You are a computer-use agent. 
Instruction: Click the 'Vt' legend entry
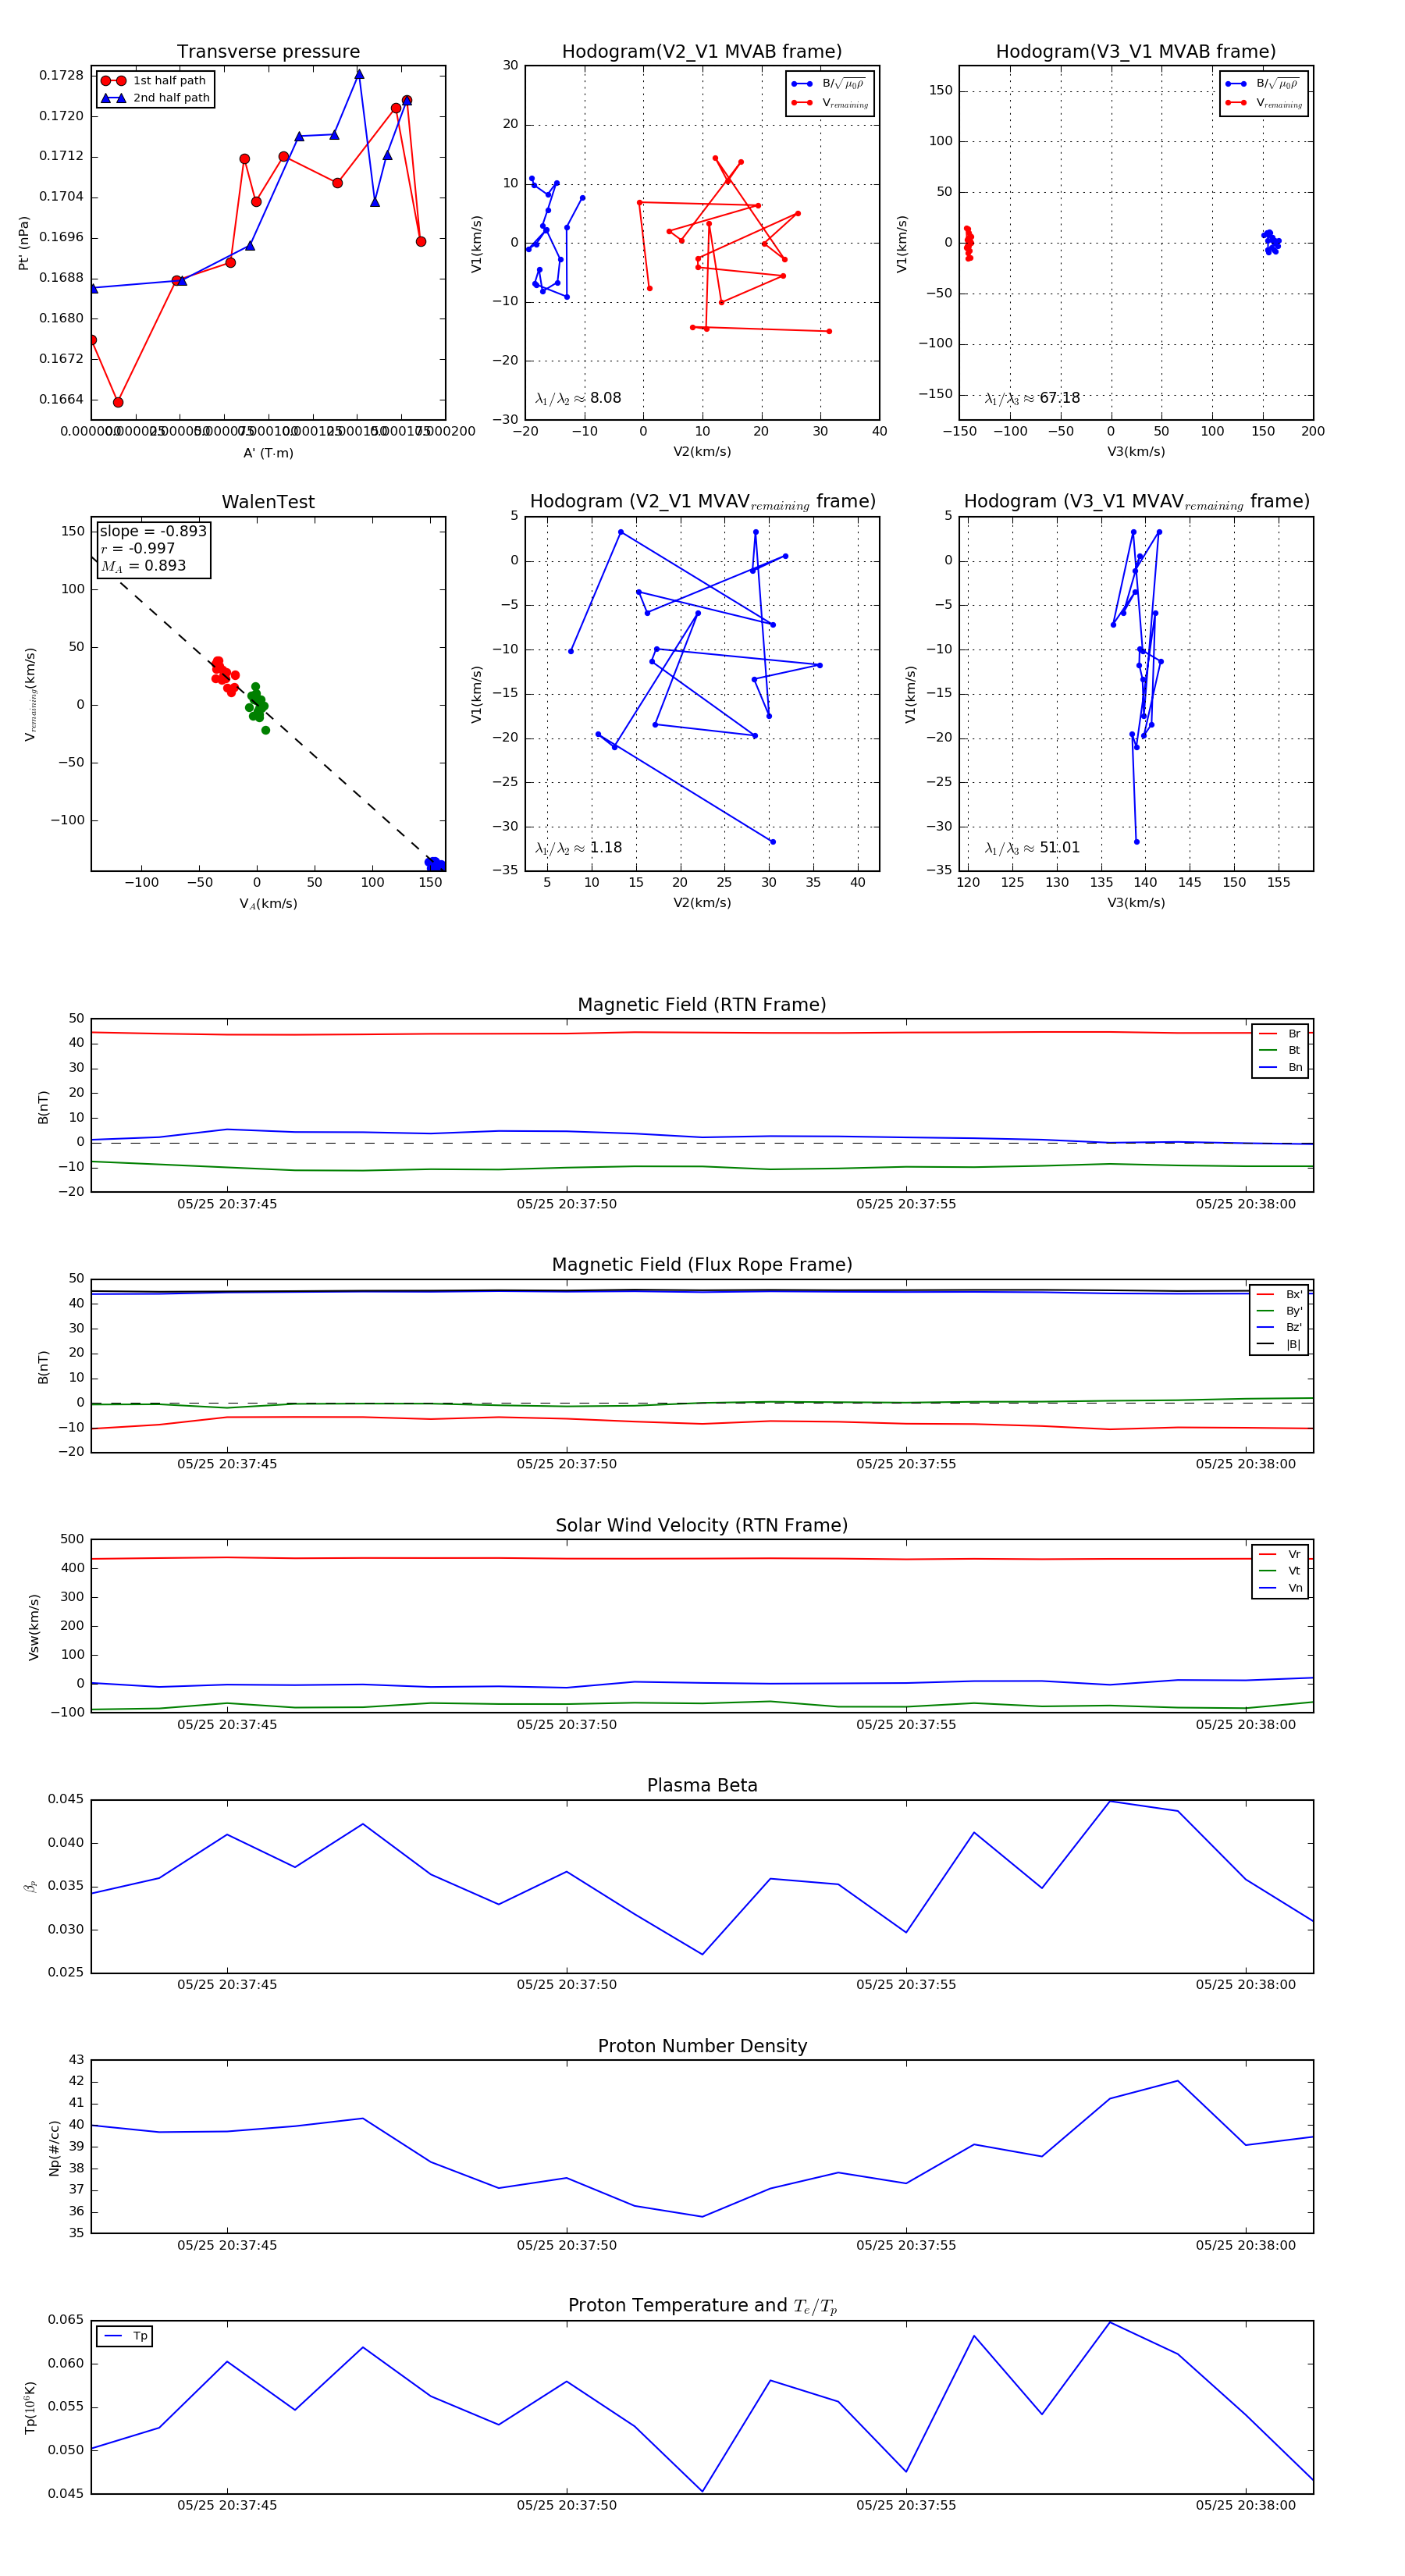tap(1280, 1571)
